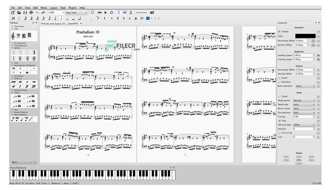Insert a rest
Image resolution: width=329 pixels, height=190 pixels.
[x=104, y=18]
